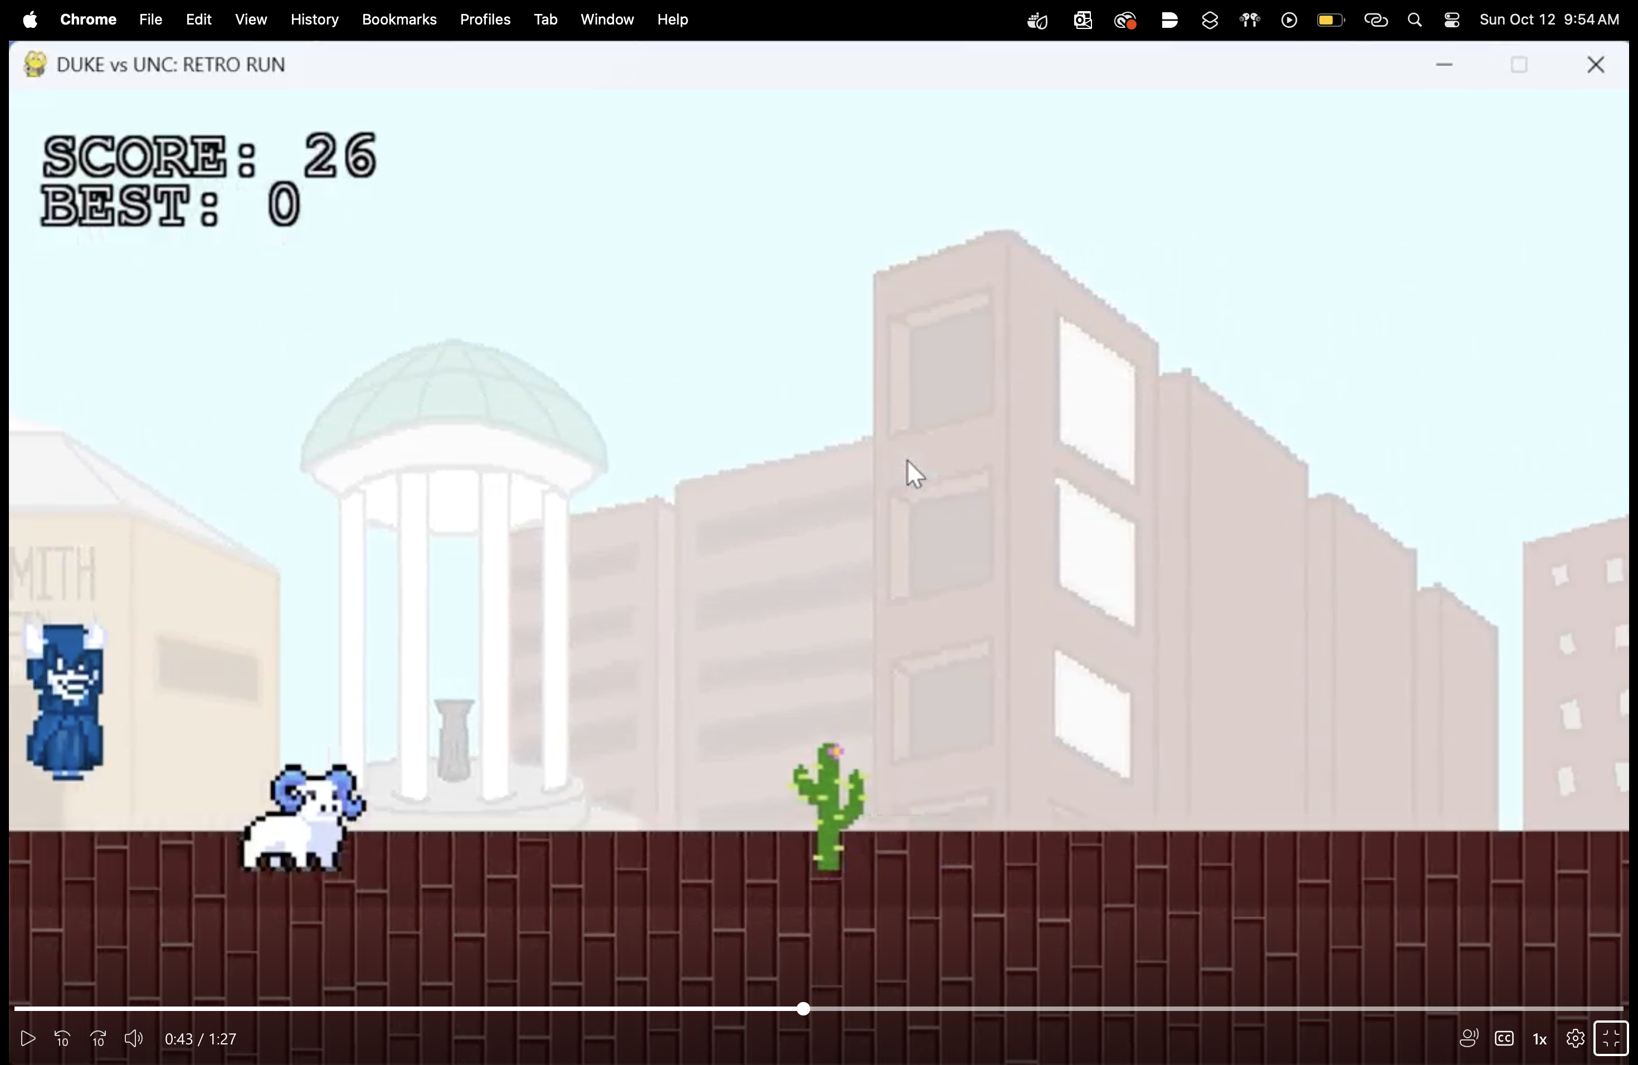Open the 1x playback speed menu
1638x1065 pixels.
pyautogui.click(x=1539, y=1039)
